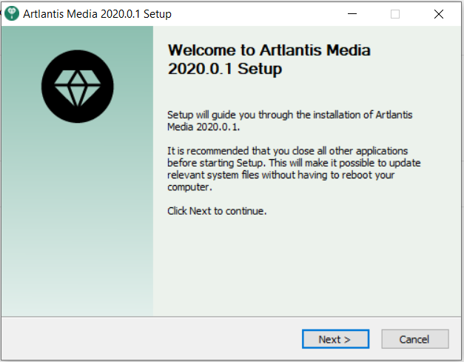
Task: Click the 'It is recommended' paragraph
Action: coord(294,169)
